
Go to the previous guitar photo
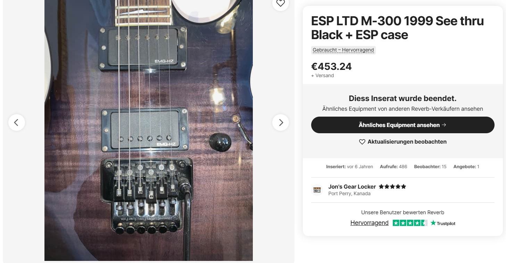coord(16,123)
